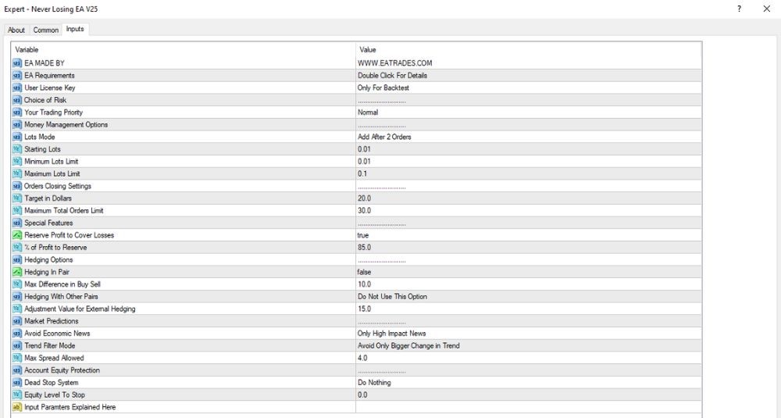Click the icon beside EA MADE BY
Image resolution: width=781 pixels, height=418 pixels.
[17, 63]
